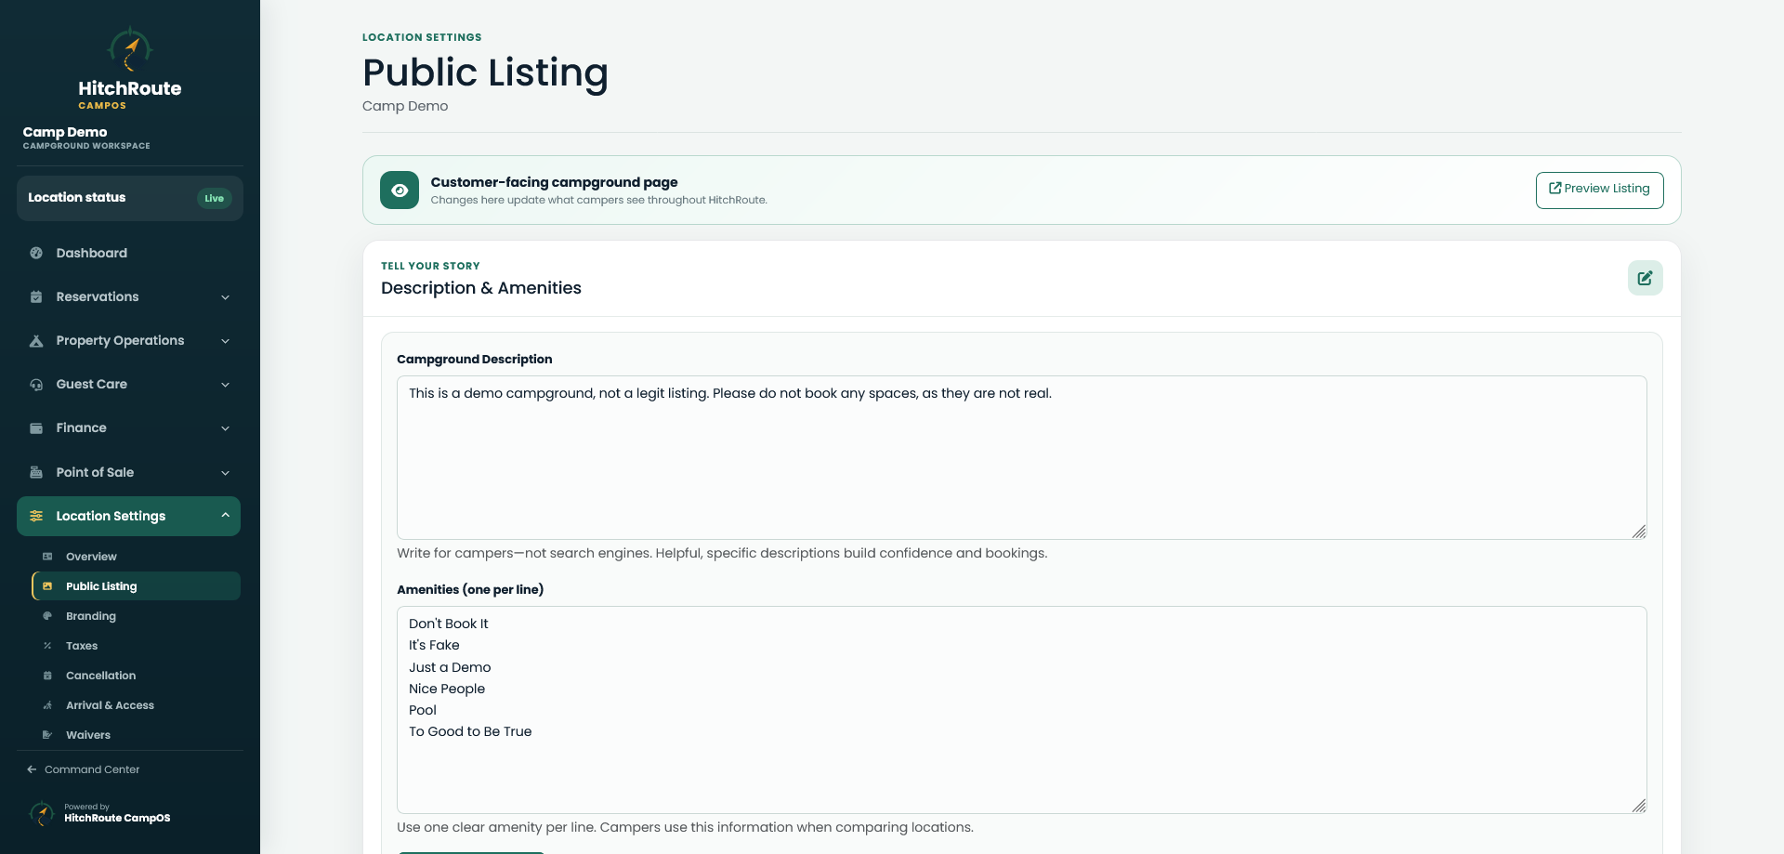Click the Preview Listing button
This screenshot has height=854, width=1784.
tap(1599, 191)
